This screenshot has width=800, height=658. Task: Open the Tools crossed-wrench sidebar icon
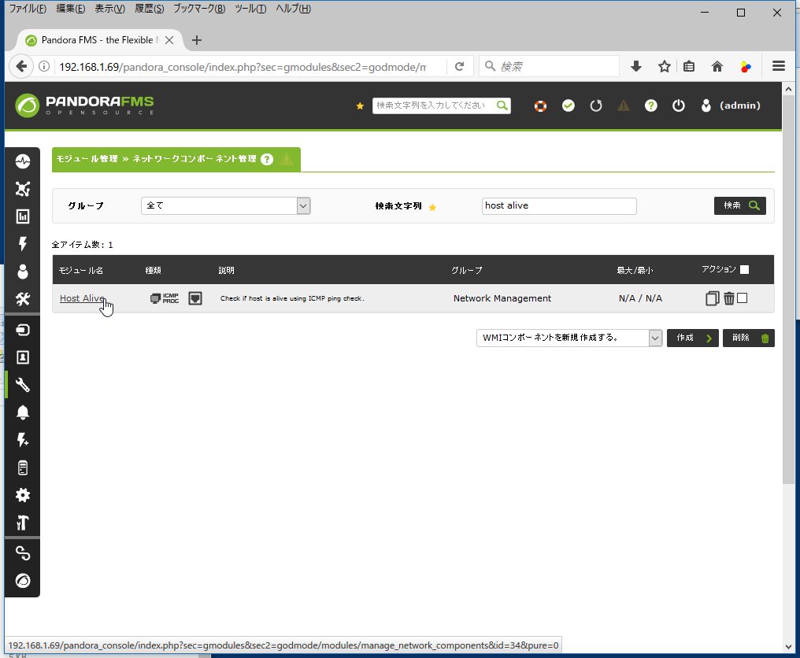click(x=23, y=299)
